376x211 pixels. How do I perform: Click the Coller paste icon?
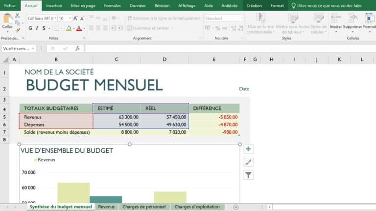[7, 21]
